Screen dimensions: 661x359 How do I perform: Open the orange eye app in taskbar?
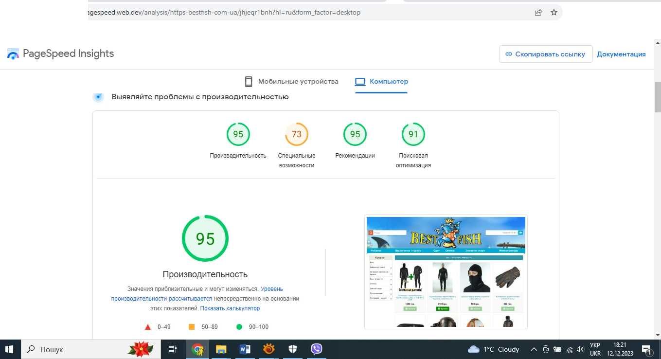point(268,349)
